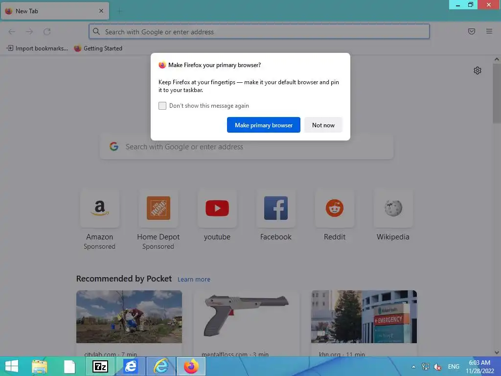The height and width of the screenshot is (376, 501).
Task: Open the Firefox hamburger application menu
Action: (489, 31)
